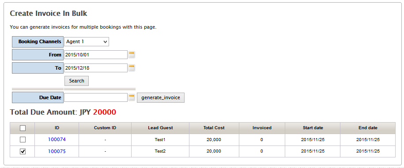Check the box for booking 100074
The image size is (404, 168).
[x=23, y=140]
